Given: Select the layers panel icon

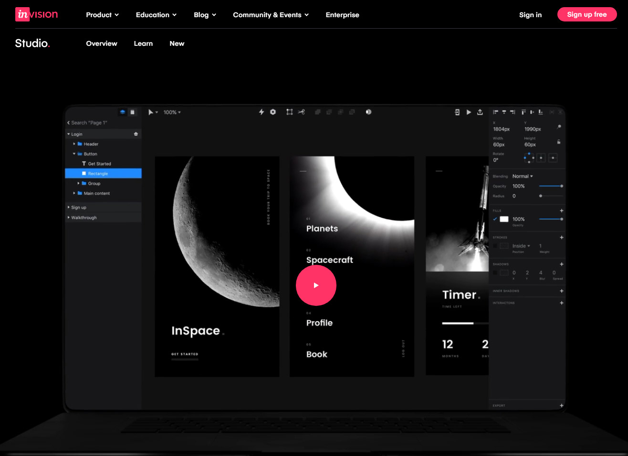Looking at the screenshot, I should [x=123, y=112].
